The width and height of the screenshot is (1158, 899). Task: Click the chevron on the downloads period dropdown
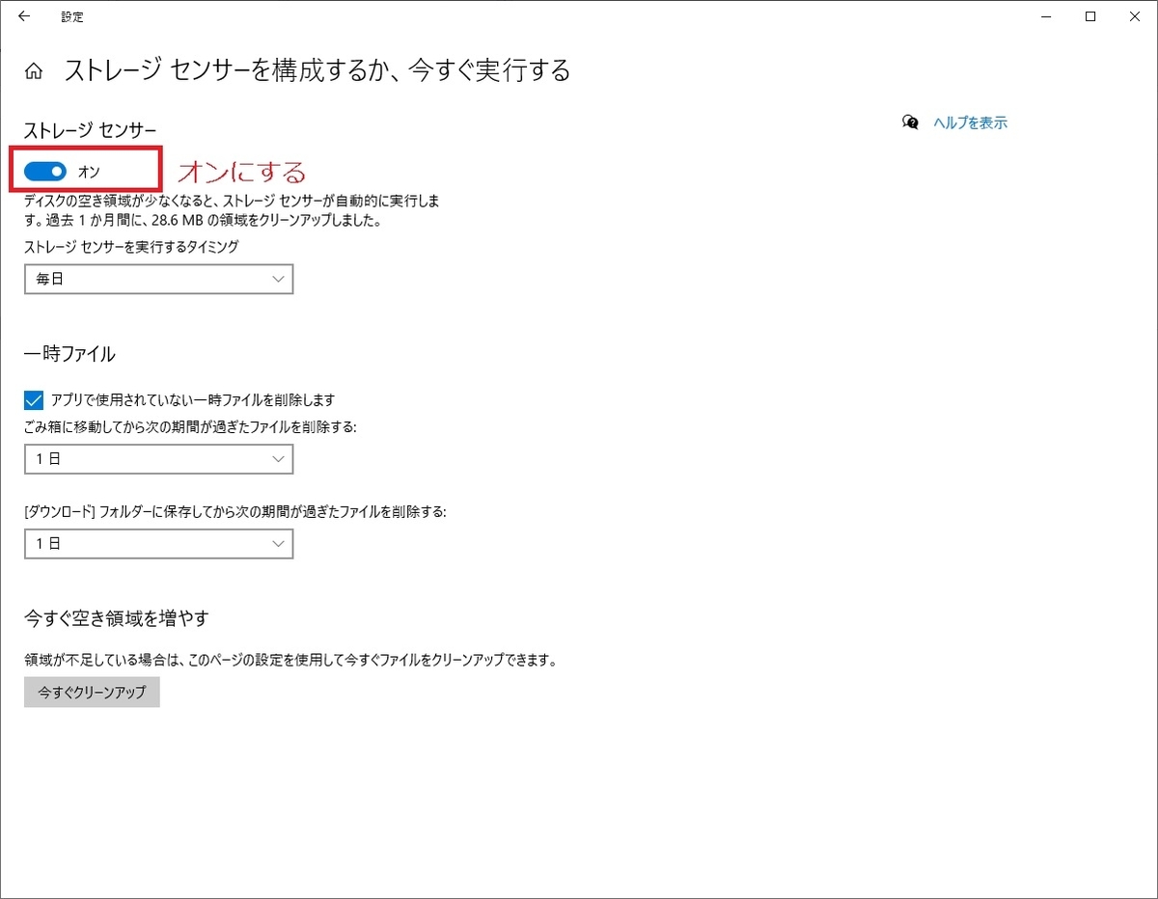[279, 543]
